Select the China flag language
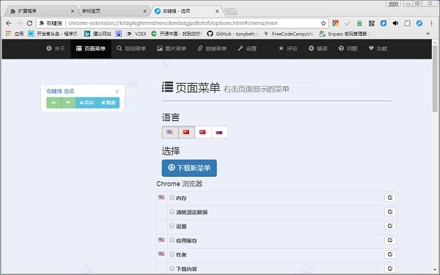This screenshot has width=440, height=275. (186, 132)
